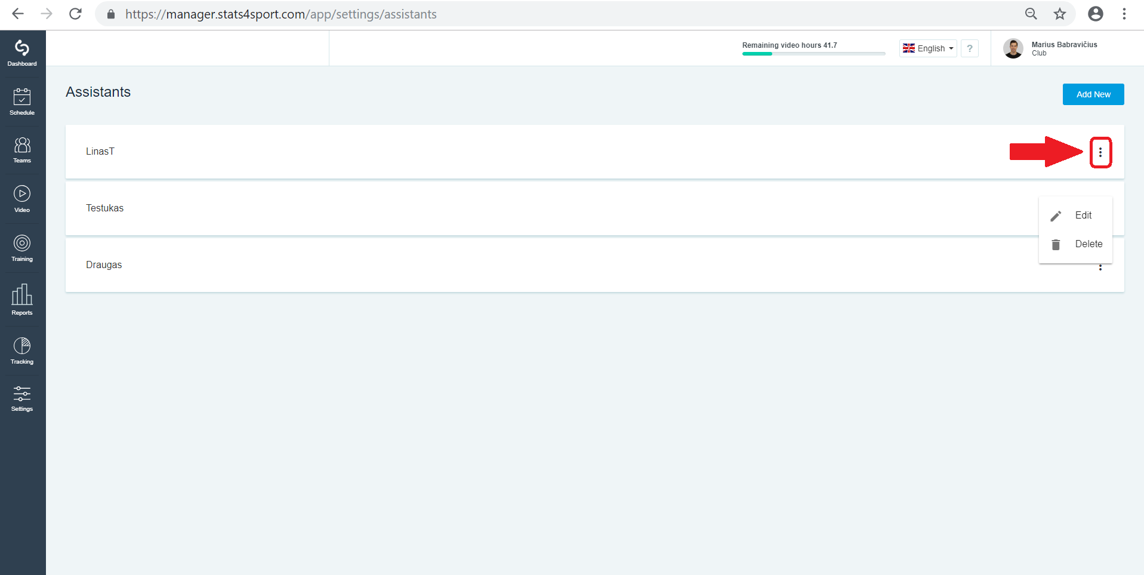Select the Draugas assistant name

[104, 265]
